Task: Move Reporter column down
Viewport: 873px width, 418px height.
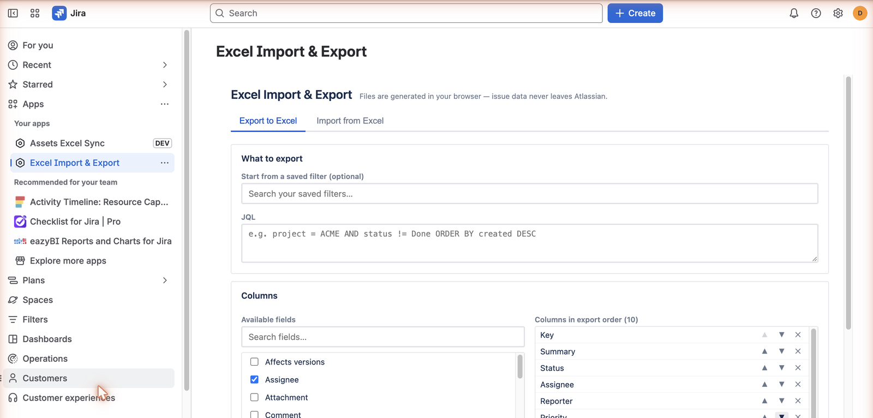Action: pos(781,401)
